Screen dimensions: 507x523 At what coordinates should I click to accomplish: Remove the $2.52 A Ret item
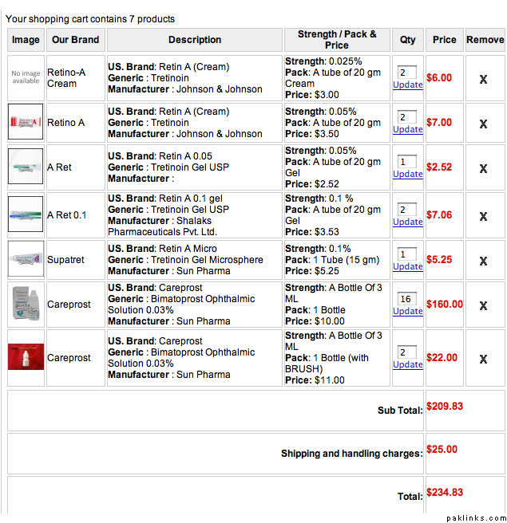483,168
